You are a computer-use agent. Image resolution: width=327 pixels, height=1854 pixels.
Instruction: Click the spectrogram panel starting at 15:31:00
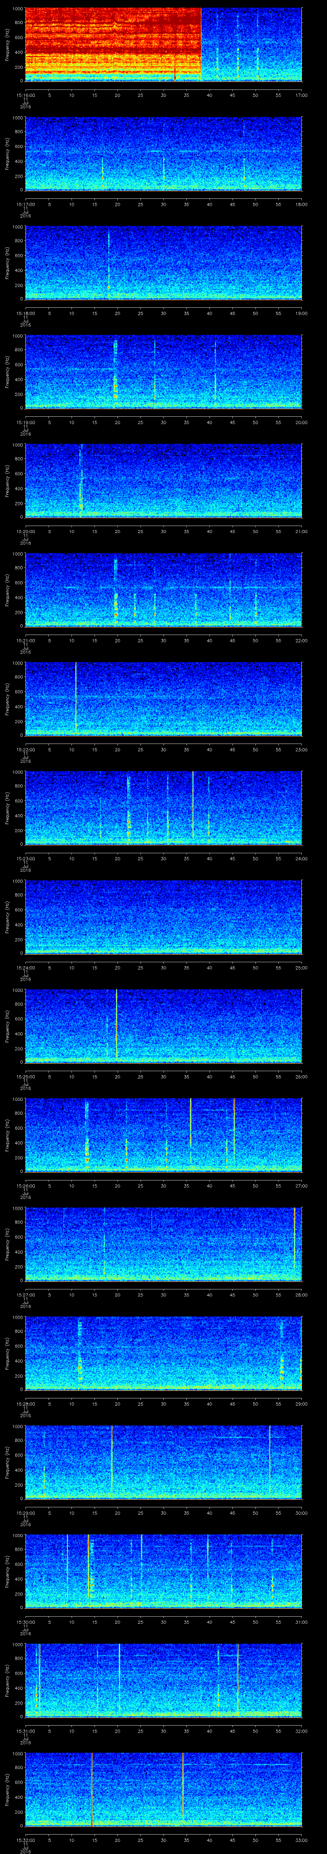tap(164, 1680)
